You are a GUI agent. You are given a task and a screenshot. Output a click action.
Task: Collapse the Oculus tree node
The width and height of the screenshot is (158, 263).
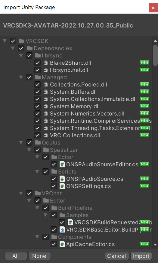21,142
